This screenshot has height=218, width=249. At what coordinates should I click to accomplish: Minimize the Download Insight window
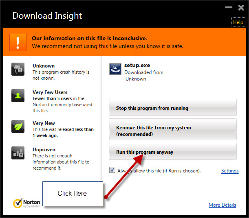tap(229, 7)
